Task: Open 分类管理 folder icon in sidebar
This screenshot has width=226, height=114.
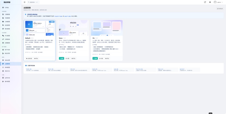Action: coord(3,21)
